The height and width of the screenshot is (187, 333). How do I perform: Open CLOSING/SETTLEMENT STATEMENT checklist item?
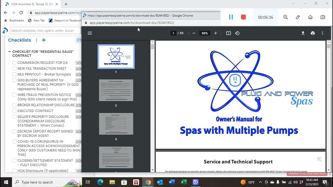(x=45, y=163)
